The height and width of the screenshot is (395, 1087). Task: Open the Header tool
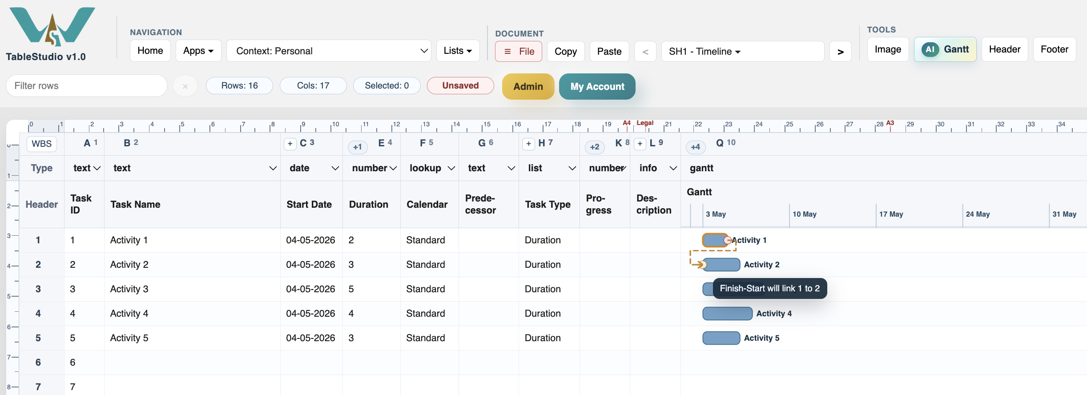[1005, 49]
